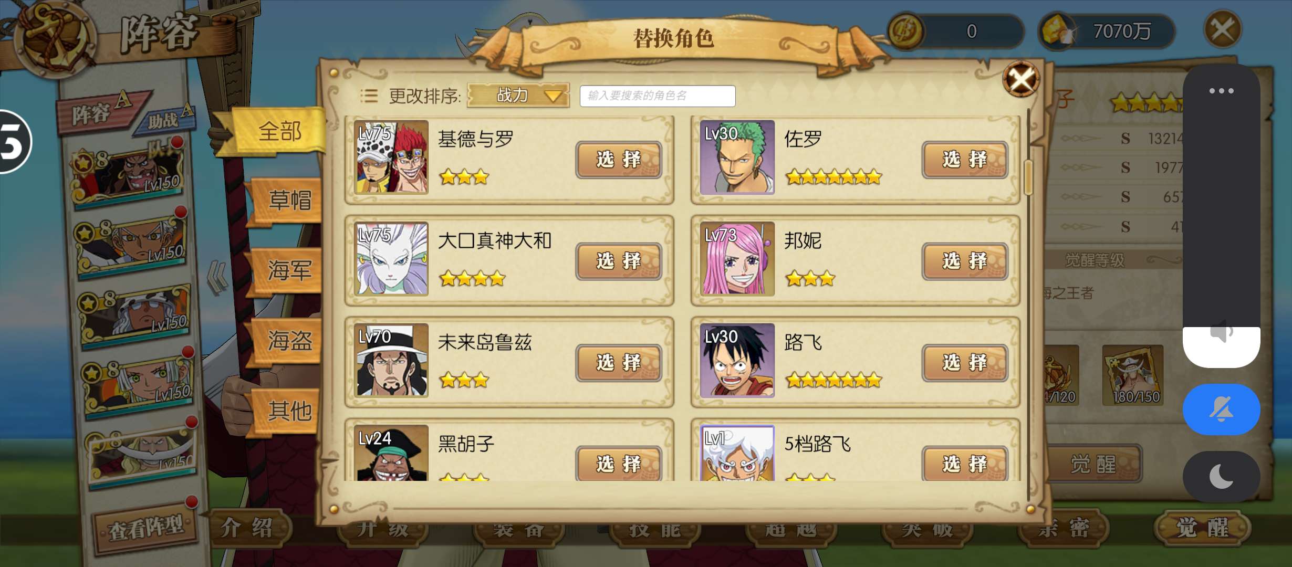Toggle the crescent moon do-not-disturb button

tap(1221, 477)
